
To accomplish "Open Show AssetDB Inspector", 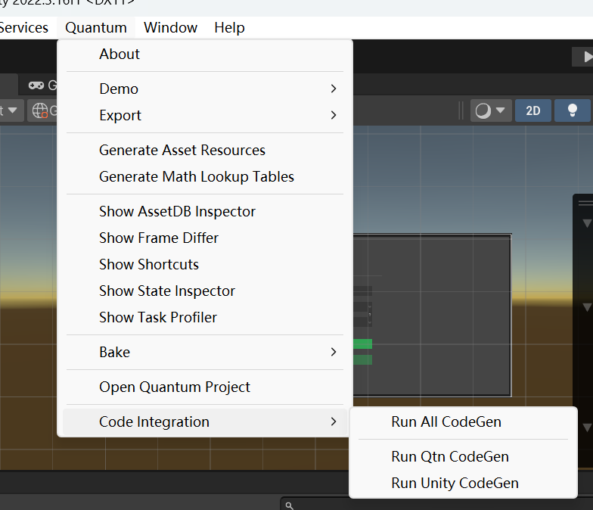I will pos(204,212).
